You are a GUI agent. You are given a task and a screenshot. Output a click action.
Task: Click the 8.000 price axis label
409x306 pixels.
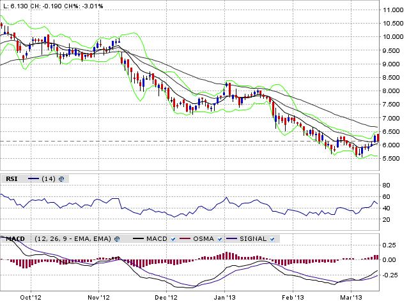point(391,91)
